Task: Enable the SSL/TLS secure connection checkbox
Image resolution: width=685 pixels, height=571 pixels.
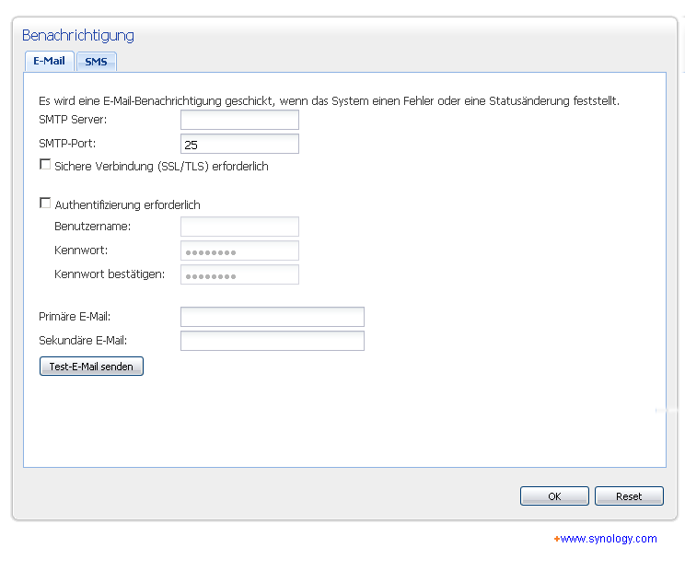Action: point(45,164)
